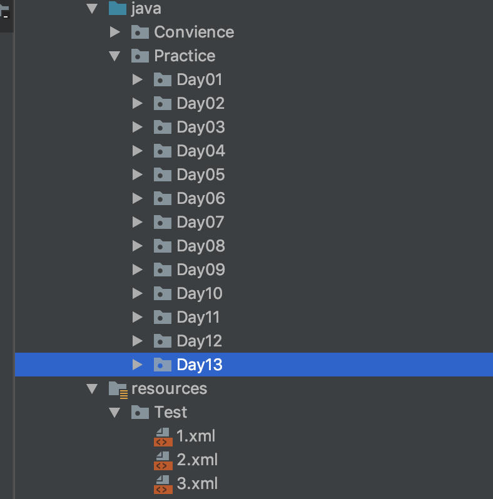Select the Day05 package label

[200, 174]
